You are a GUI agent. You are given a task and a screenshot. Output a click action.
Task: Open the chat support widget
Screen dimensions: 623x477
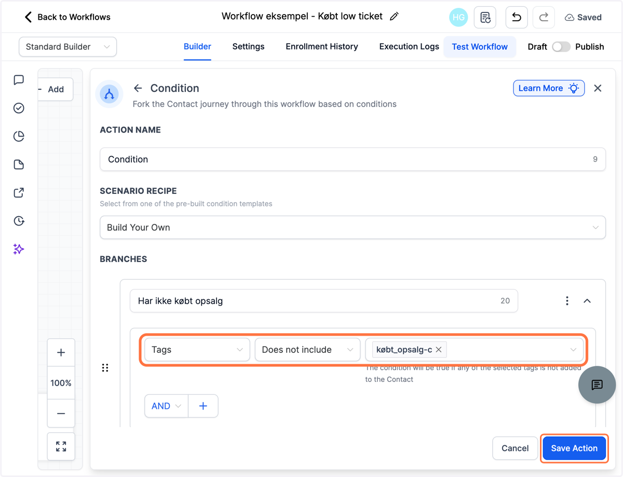point(597,385)
